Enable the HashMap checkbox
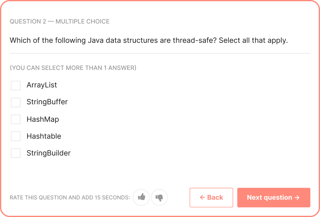This screenshot has width=320, height=217. point(16,119)
